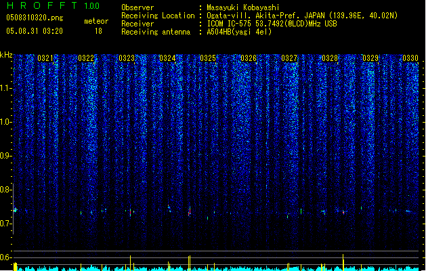426x271 pixels.
Task: Click the 0326 time marker
Action: click(249, 58)
